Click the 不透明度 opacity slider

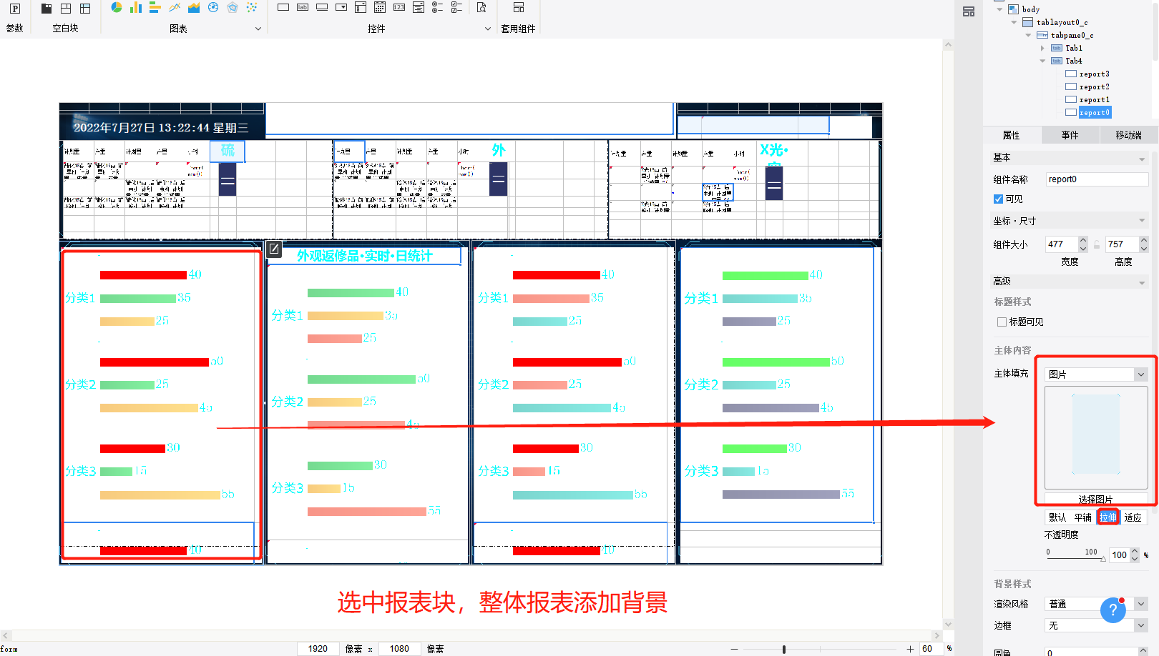click(1076, 559)
